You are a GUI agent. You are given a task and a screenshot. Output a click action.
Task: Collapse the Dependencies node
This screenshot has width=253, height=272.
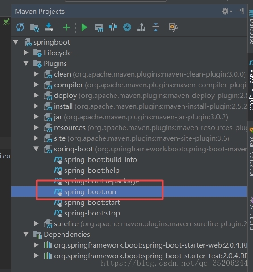pyautogui.click(x=26, y=234)
